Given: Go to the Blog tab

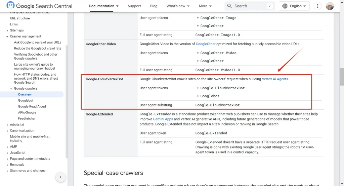Looking at the screenshot, I should click(154, 6).
